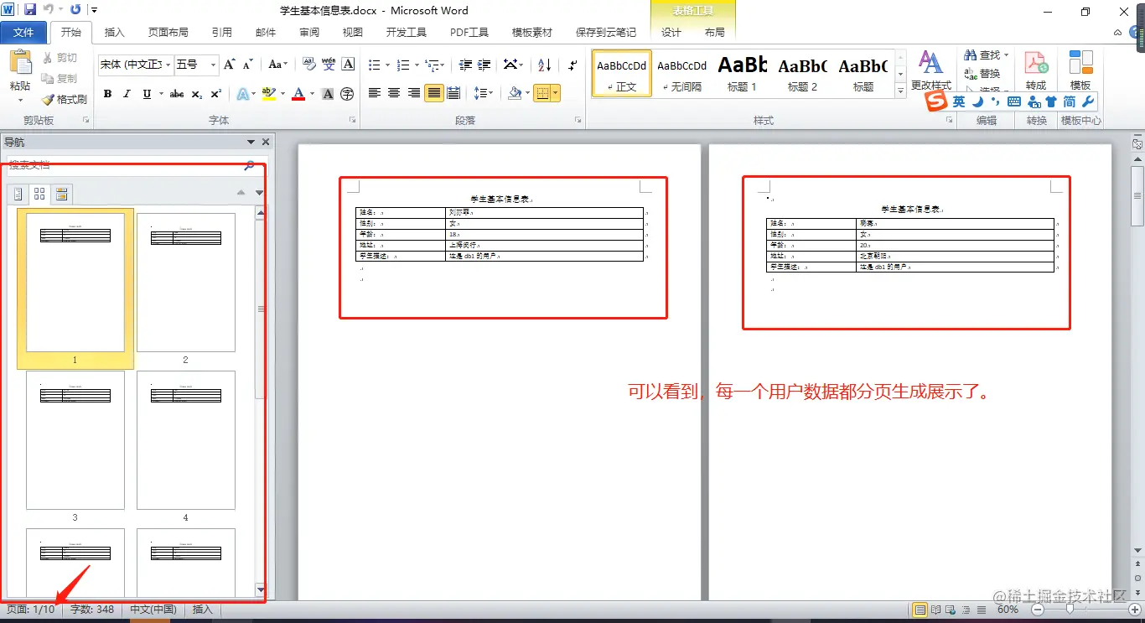
Task: Open Word help question mark
Action: pos(1135,33)
